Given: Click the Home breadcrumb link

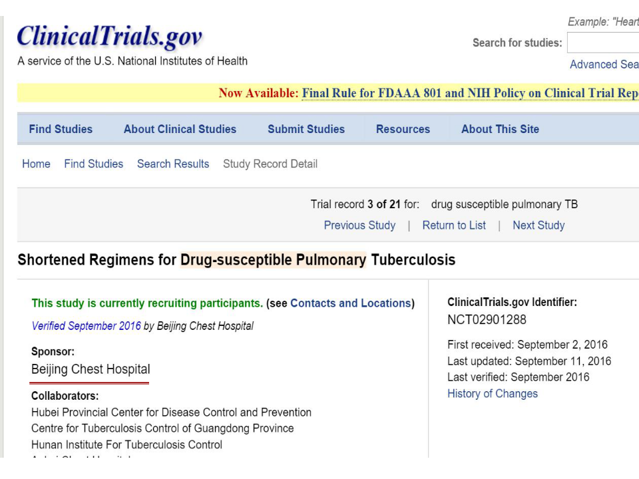Looking at the screenshot, I should [36, 164].
